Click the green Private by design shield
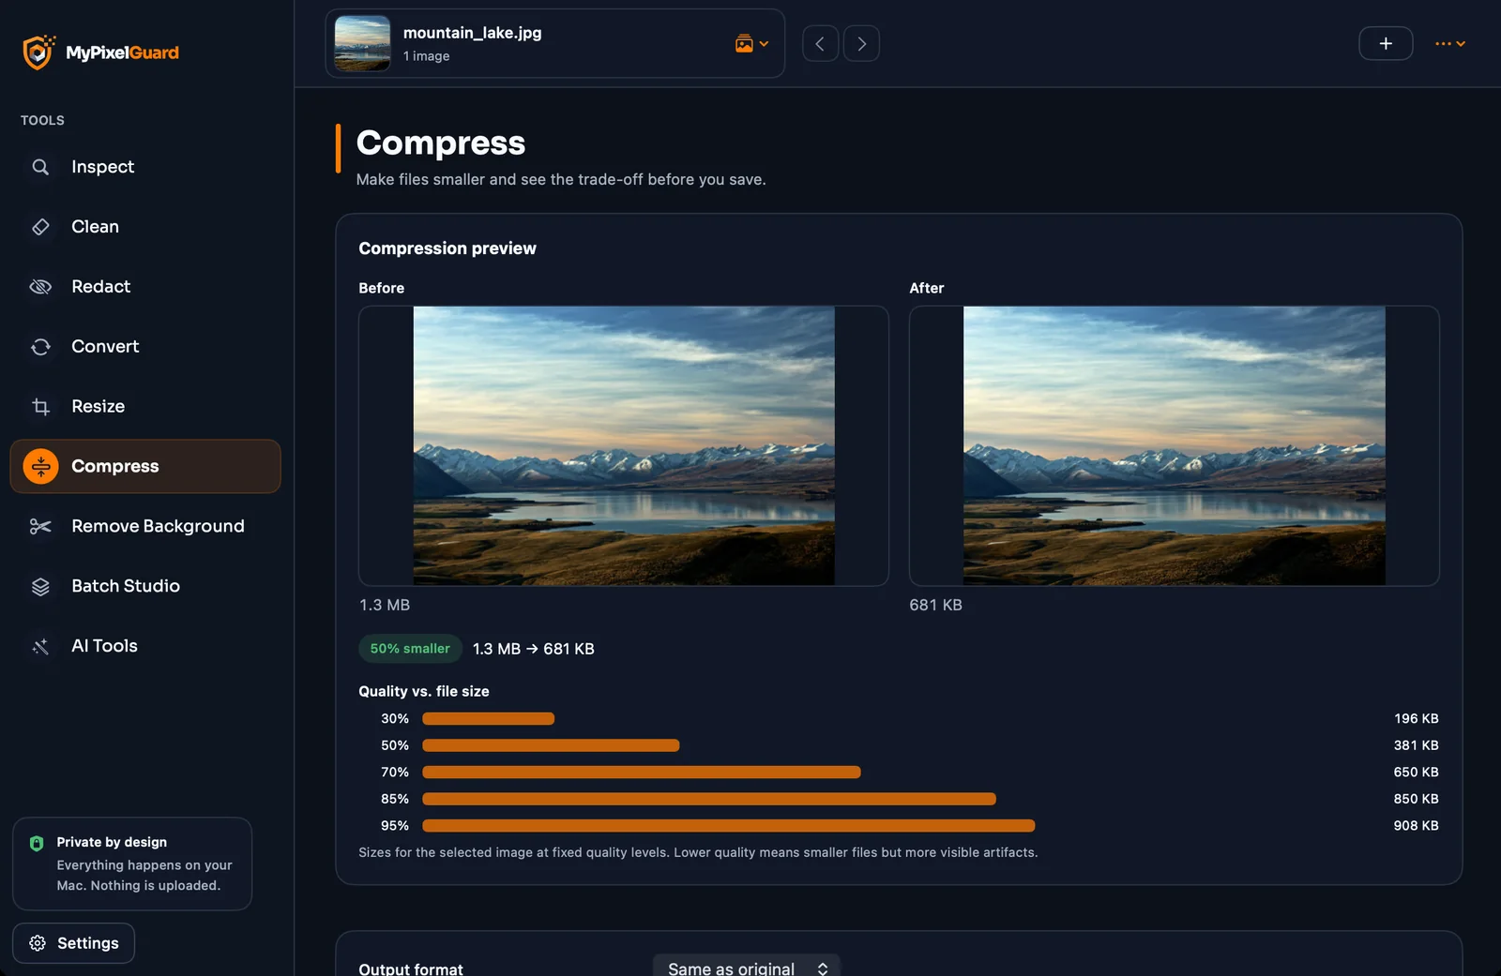This screenshot has width=1501, height=976. pos(37,843)
